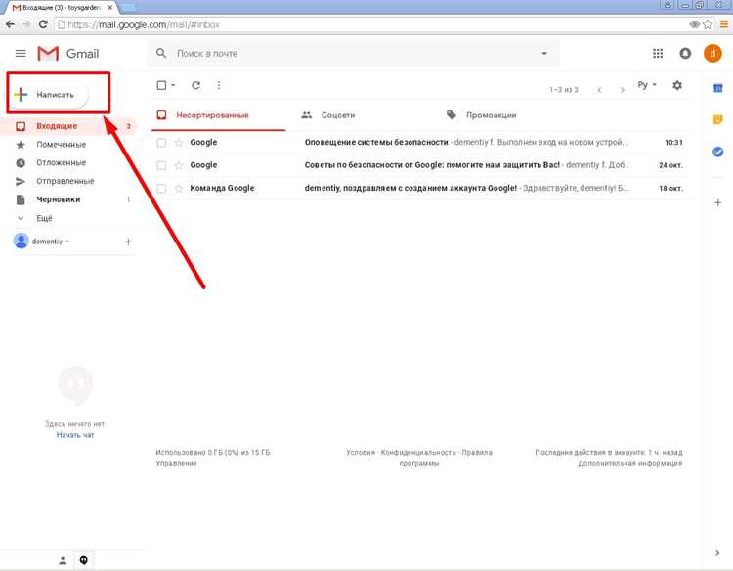733x571 pixels.
Task: Check the Советы по безопасности email box
Action: click(161, 165)
